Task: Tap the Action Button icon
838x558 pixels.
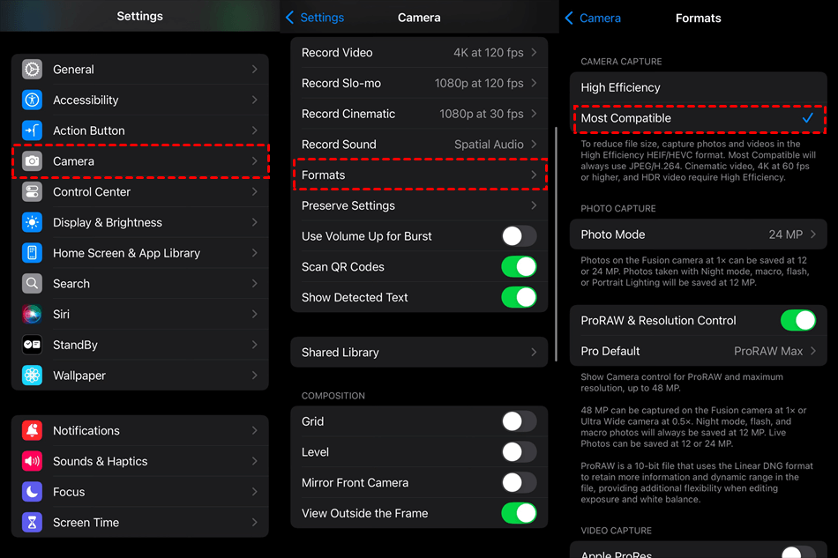Action: (x=32, y=130)
